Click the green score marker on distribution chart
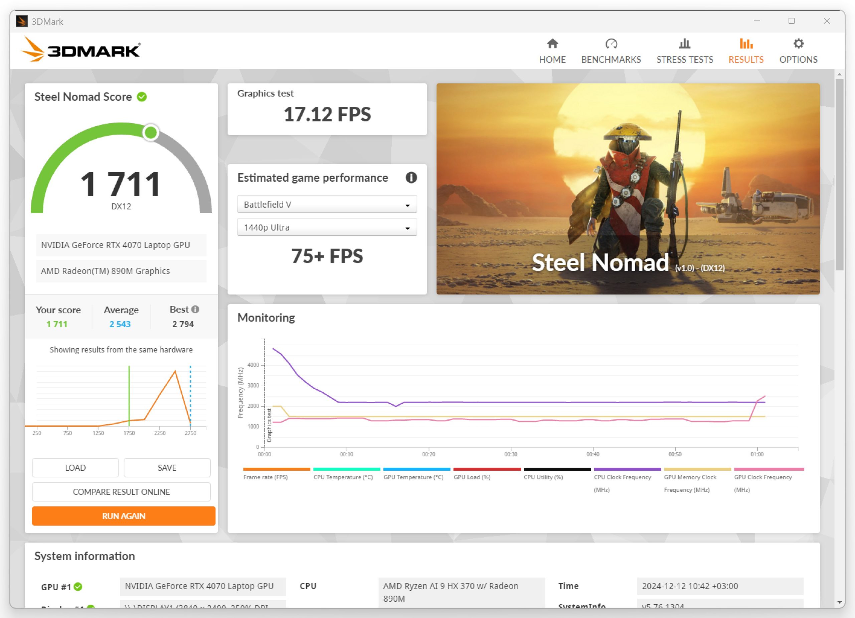Image resolution: width=855 pixels, height=618 pixels. tap(129, 396)
